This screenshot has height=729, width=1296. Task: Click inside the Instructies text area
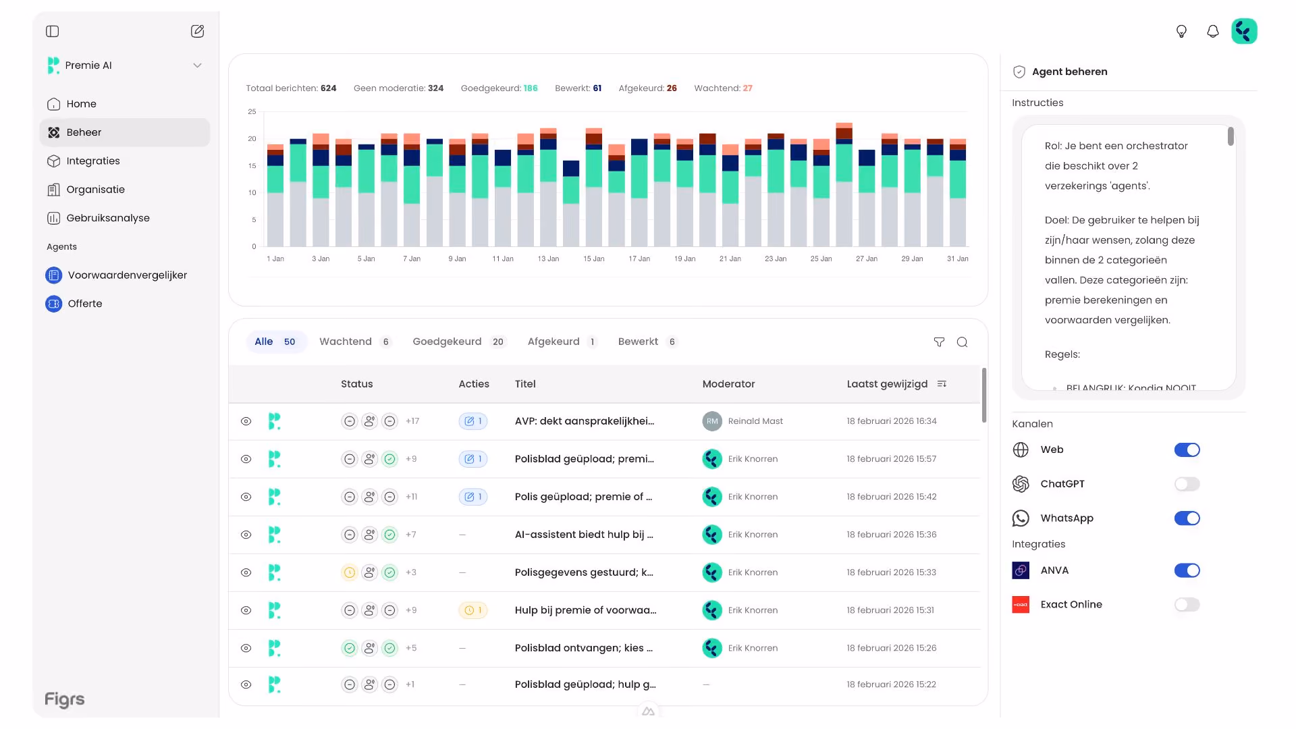(1129, 257)
